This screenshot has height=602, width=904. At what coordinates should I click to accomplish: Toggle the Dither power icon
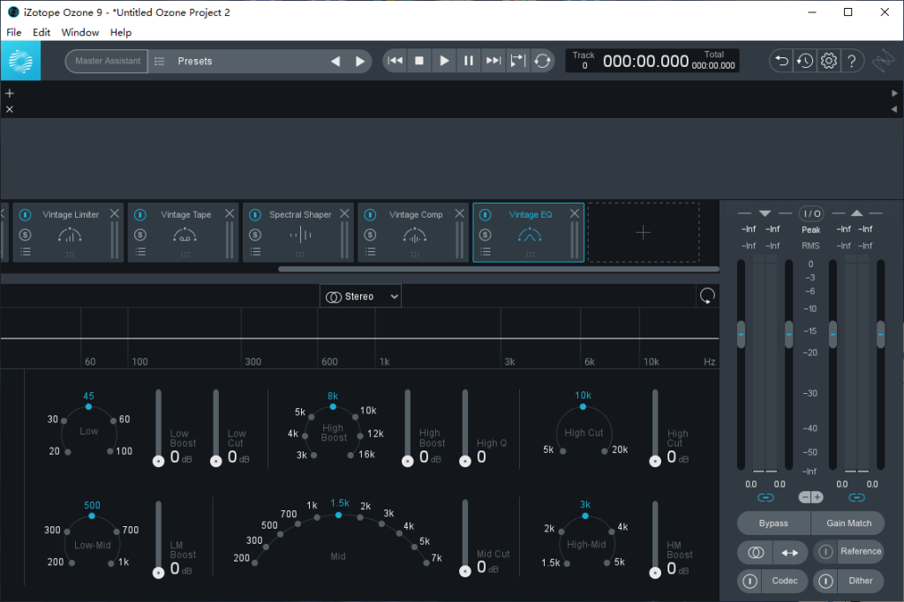coord(825,581)
